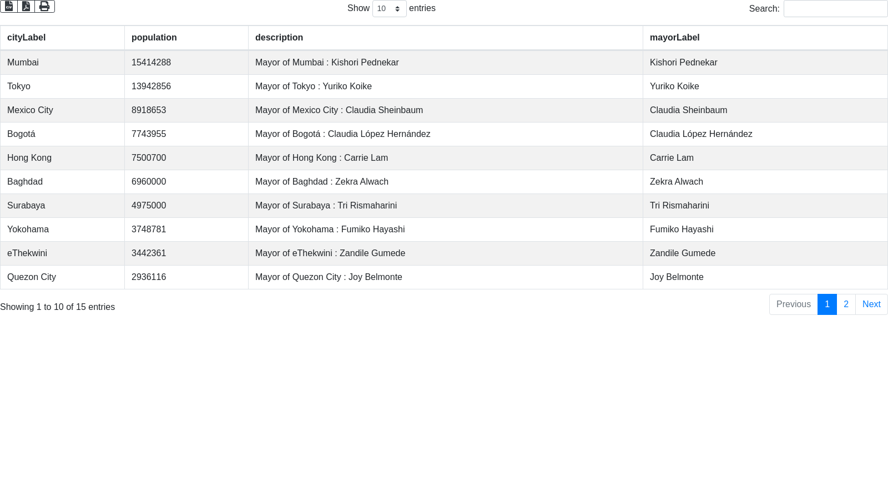
Task: Click the Next pagination button
Action: click(x=871, y=304)
